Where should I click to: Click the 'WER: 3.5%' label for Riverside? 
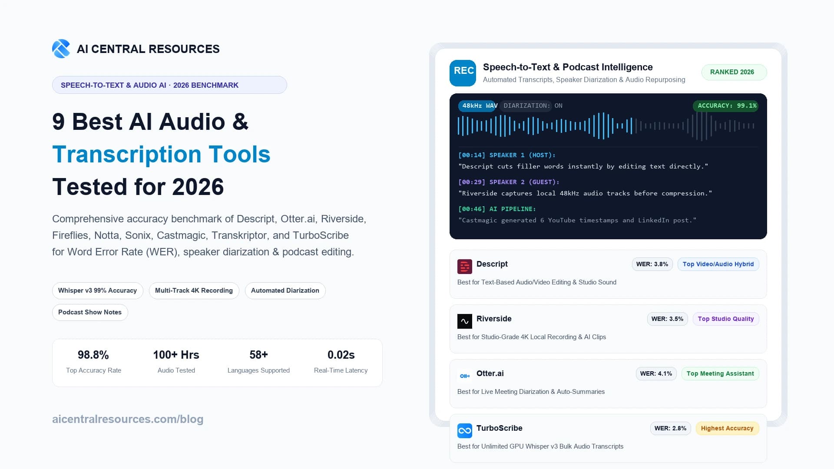667,319
